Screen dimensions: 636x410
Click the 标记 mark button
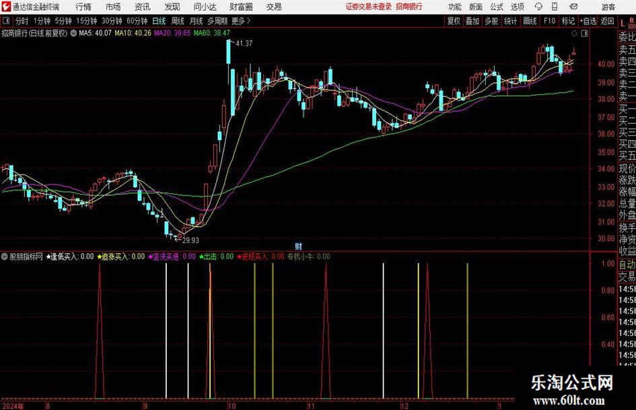coord(568,21)
